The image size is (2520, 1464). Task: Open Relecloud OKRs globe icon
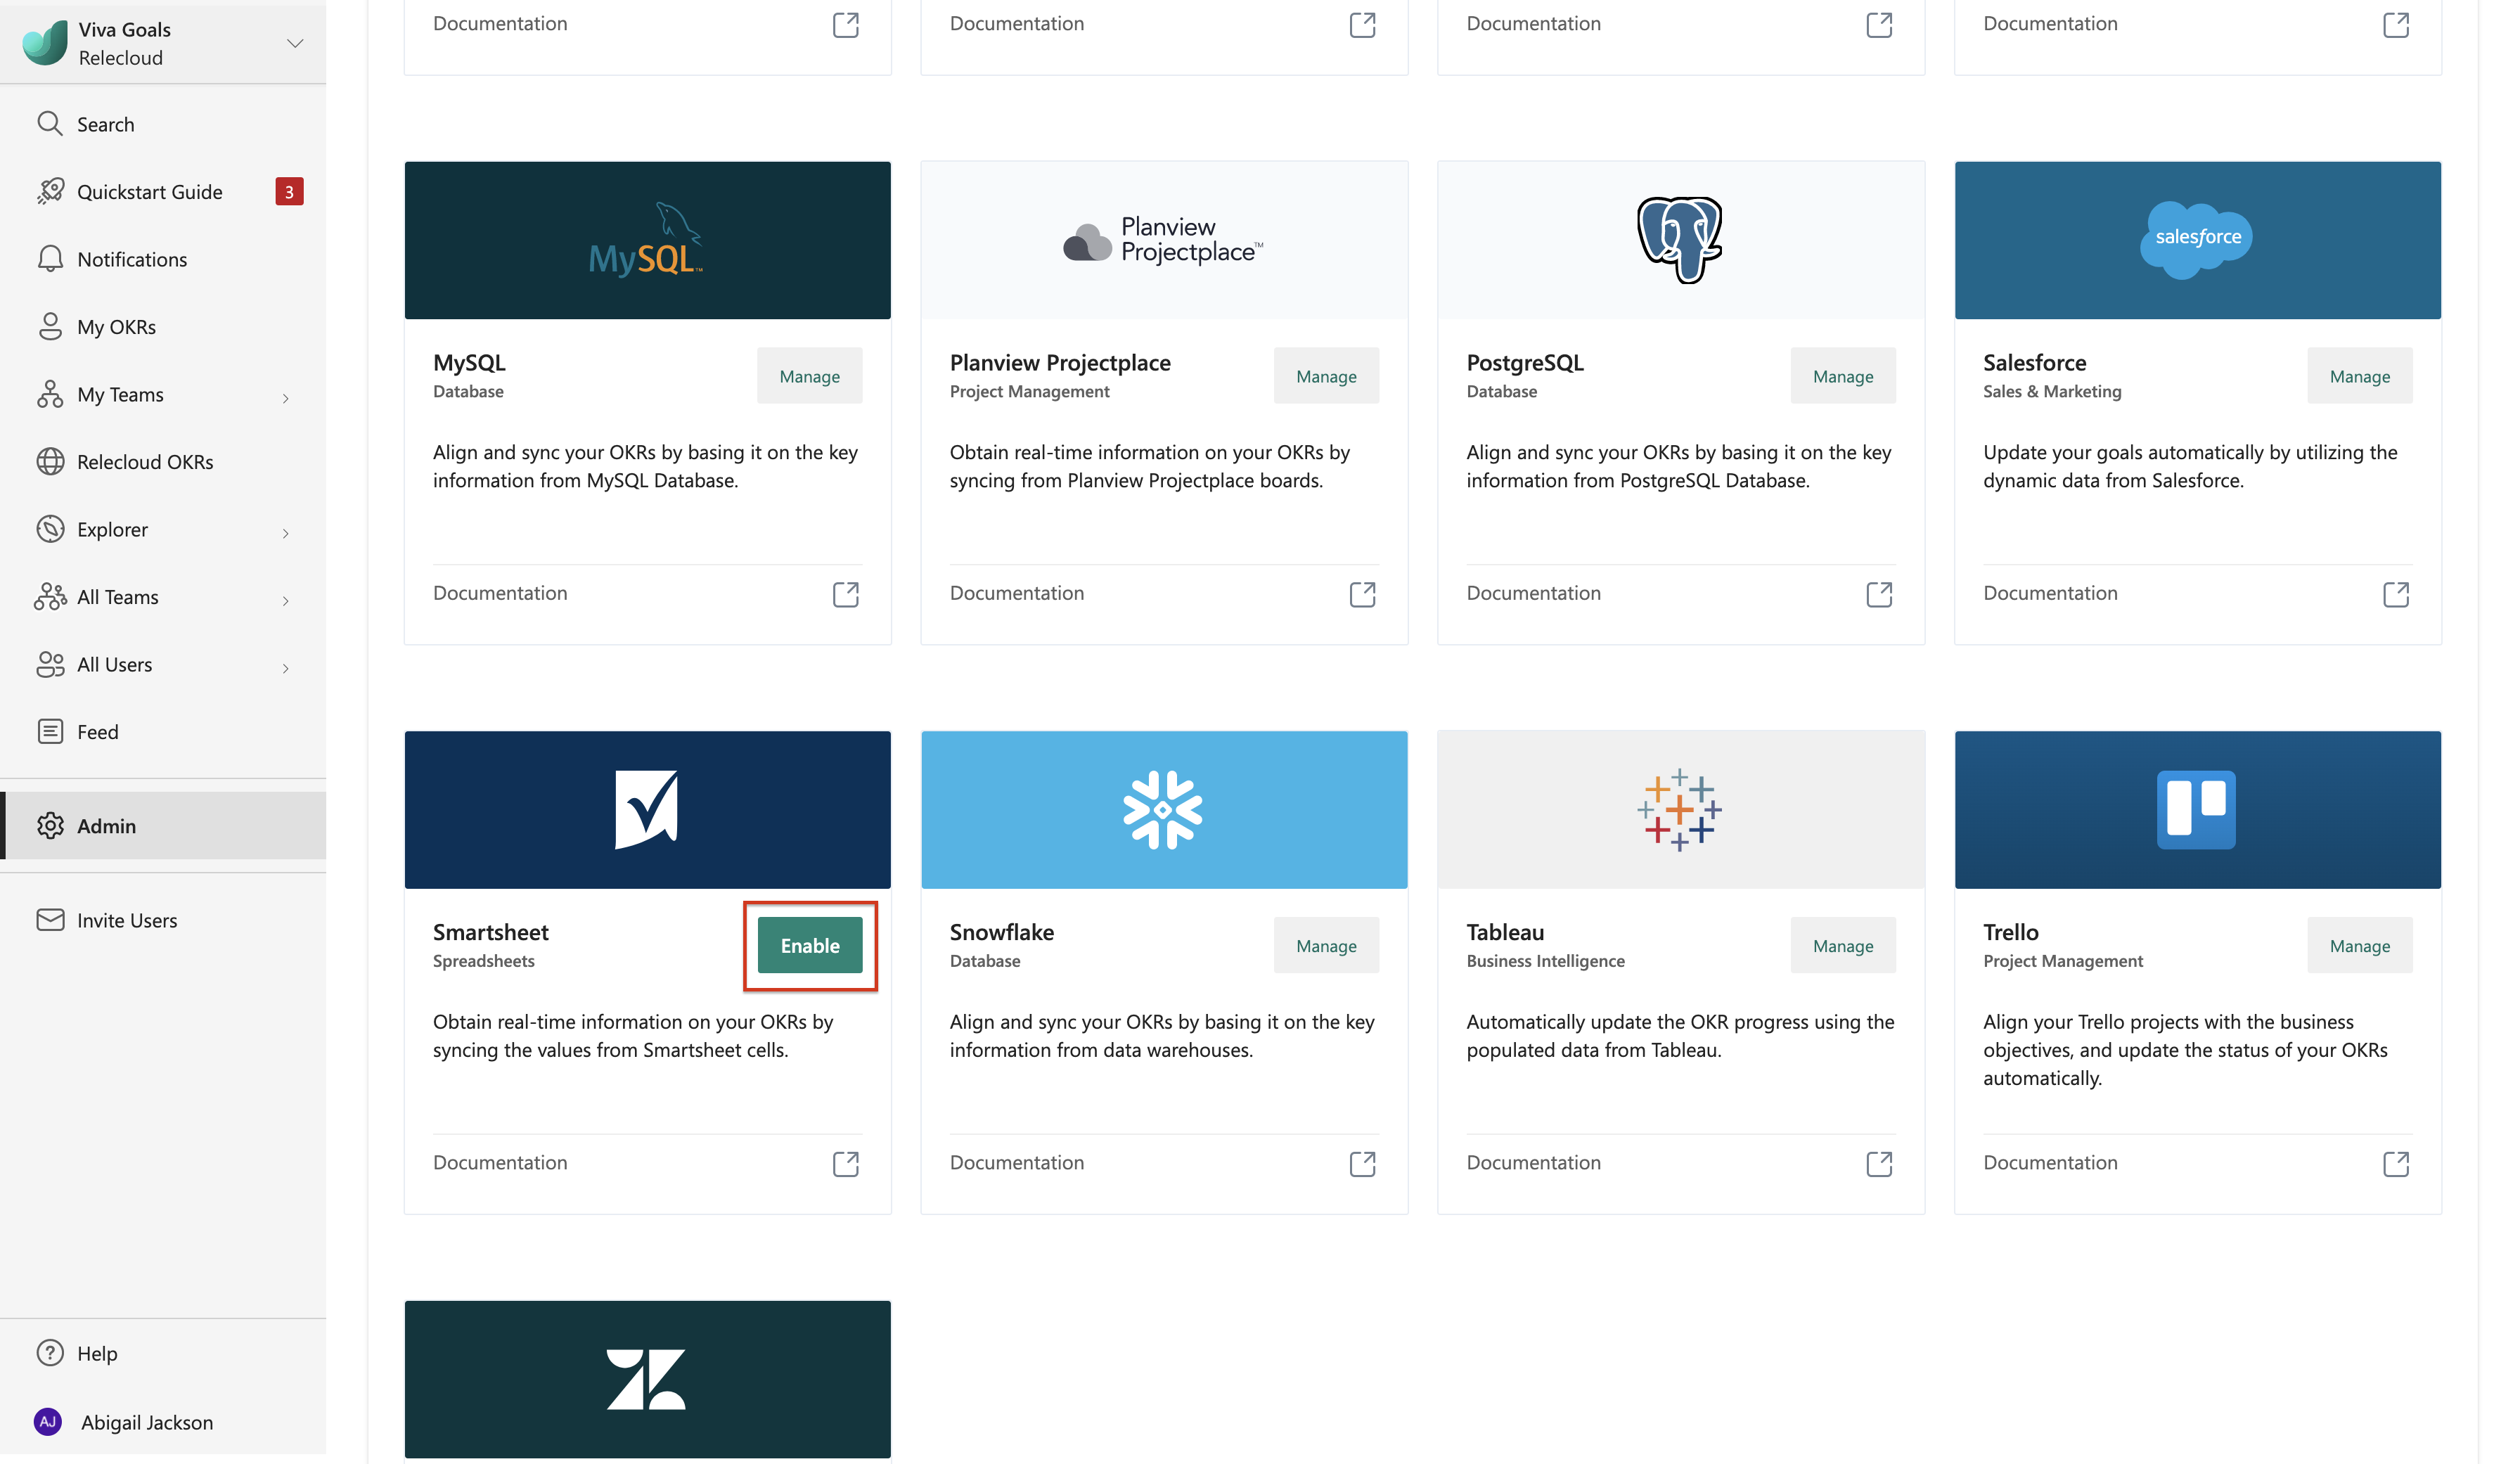50,461
